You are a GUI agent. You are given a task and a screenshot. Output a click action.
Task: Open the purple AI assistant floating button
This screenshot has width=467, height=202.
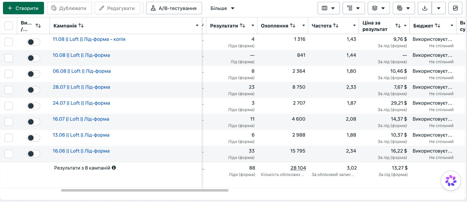(x=451, y=180)
